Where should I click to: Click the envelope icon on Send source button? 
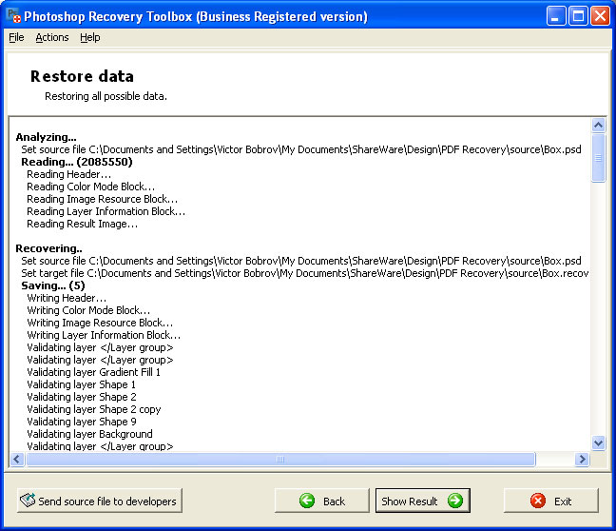tap(28, 501)
